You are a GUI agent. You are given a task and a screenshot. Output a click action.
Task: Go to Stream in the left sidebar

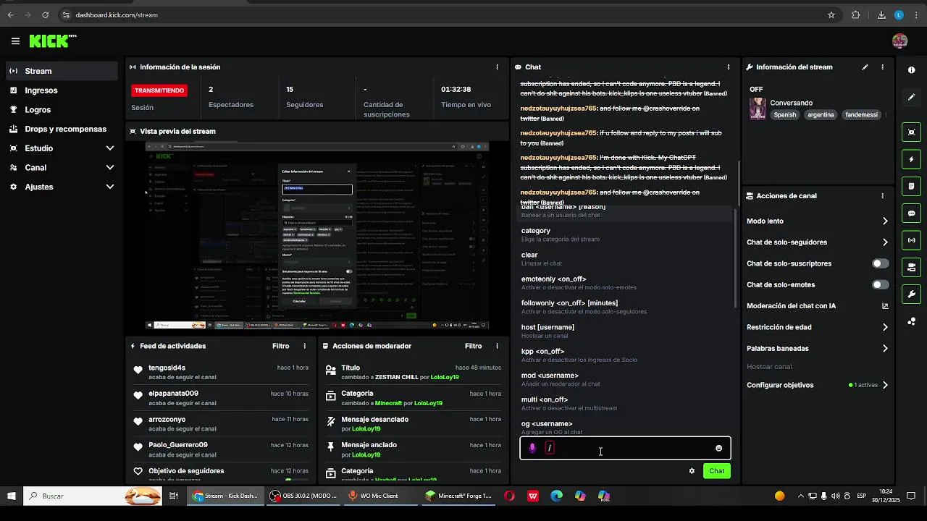(x=62, y=71)
